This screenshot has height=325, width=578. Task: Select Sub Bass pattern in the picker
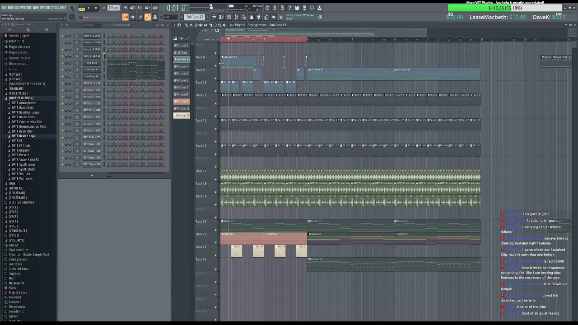coord(182,52)
